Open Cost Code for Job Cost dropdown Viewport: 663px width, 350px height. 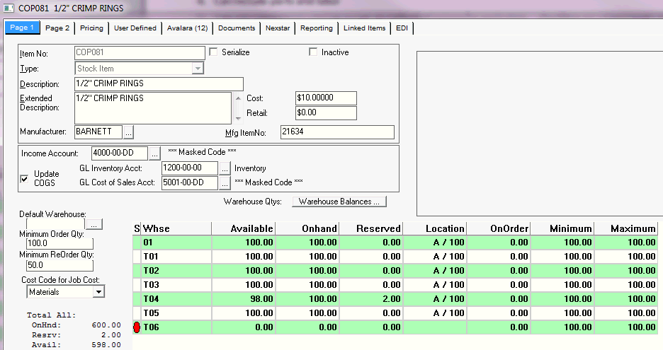98,291
